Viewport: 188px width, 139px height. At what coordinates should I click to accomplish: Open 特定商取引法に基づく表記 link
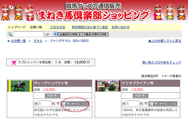pos(90,27)
